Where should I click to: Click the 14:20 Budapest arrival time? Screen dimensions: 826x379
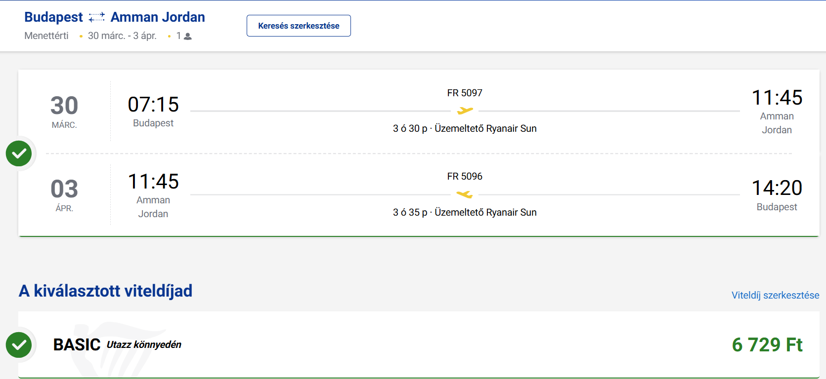(x=777, y=188)
